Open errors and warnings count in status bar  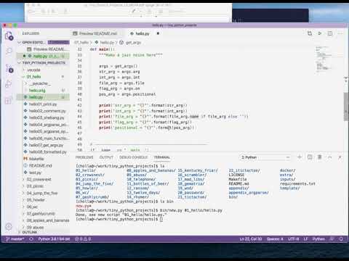(x=83, y=239)
